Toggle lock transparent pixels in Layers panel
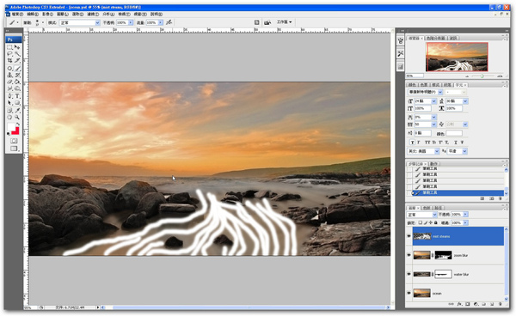This screenshot has height=316, width=516. coord(421,222)
